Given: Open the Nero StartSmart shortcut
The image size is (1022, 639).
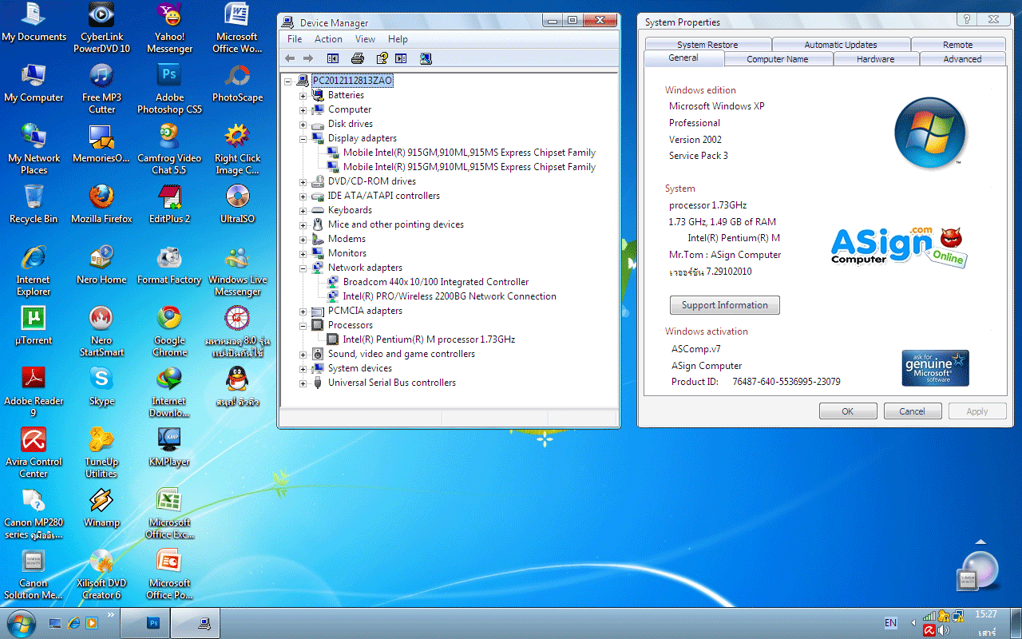Looking at the screenshot, I should pyautogui.click(x=101, y=331).
